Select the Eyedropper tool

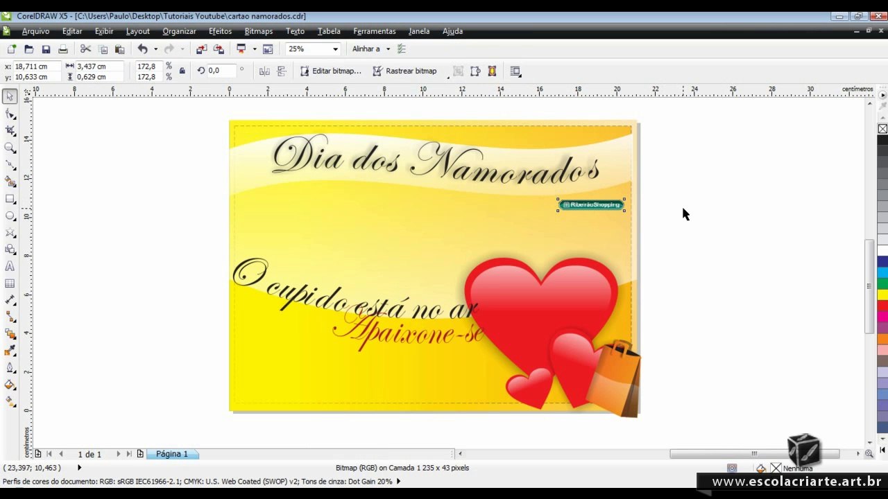10,351
